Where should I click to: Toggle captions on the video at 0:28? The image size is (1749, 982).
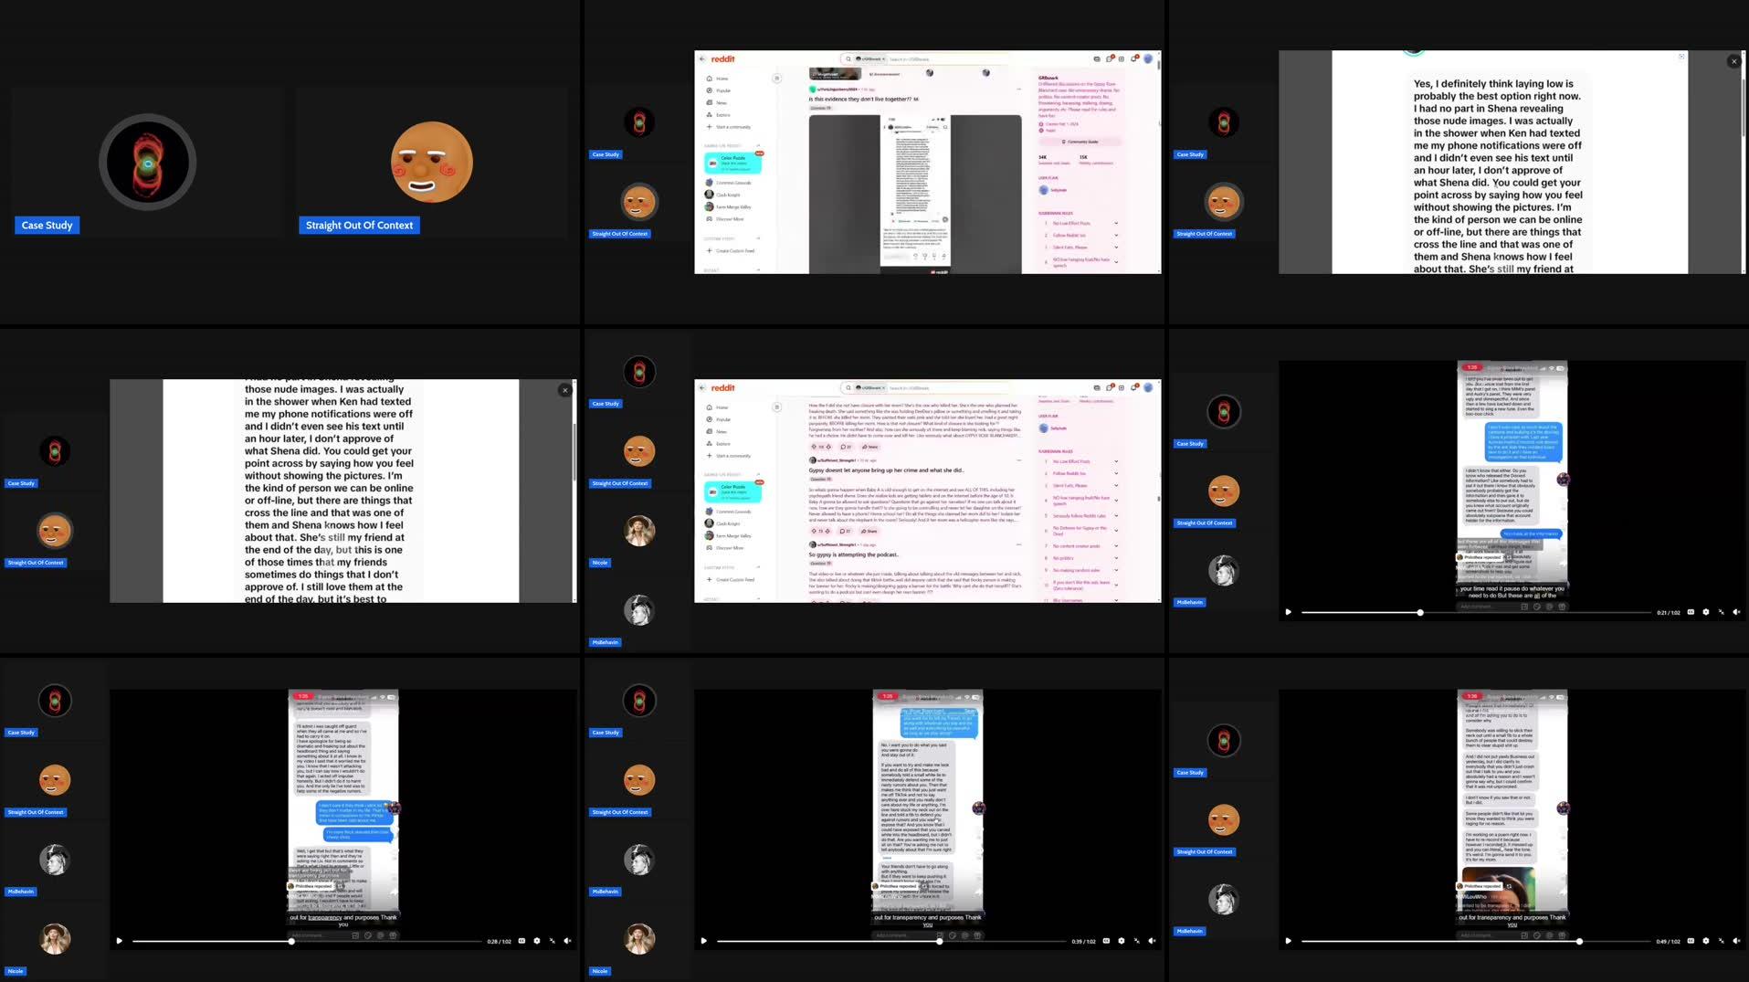coord(522,941)
